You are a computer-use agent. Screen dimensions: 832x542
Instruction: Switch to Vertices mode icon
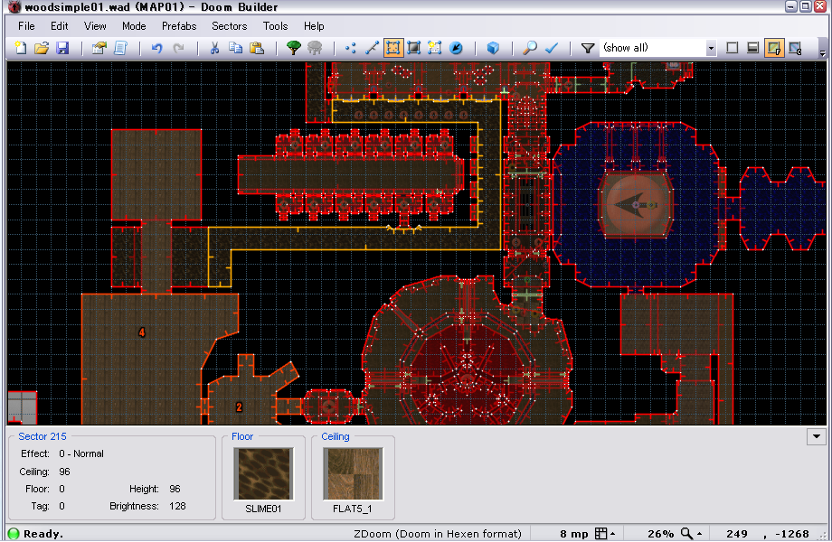pyautogui.click(x=351, y=48)
